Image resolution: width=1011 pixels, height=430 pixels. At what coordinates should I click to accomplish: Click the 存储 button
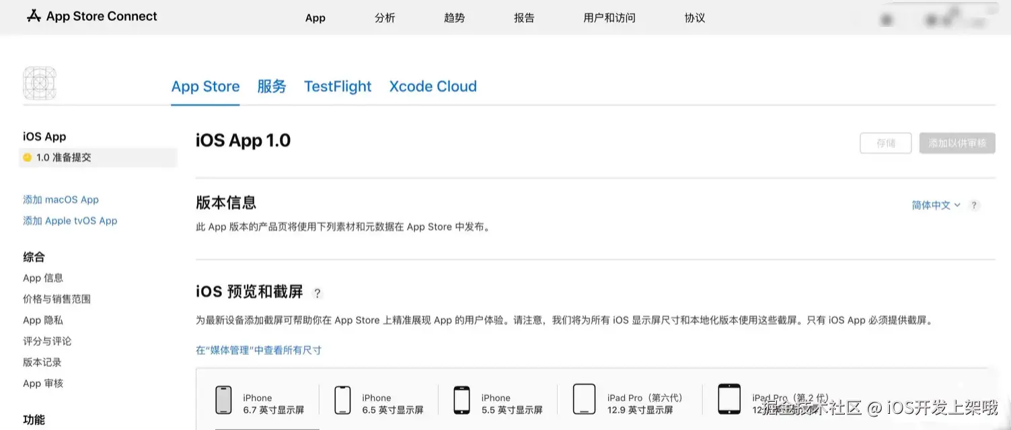[885, 143]
